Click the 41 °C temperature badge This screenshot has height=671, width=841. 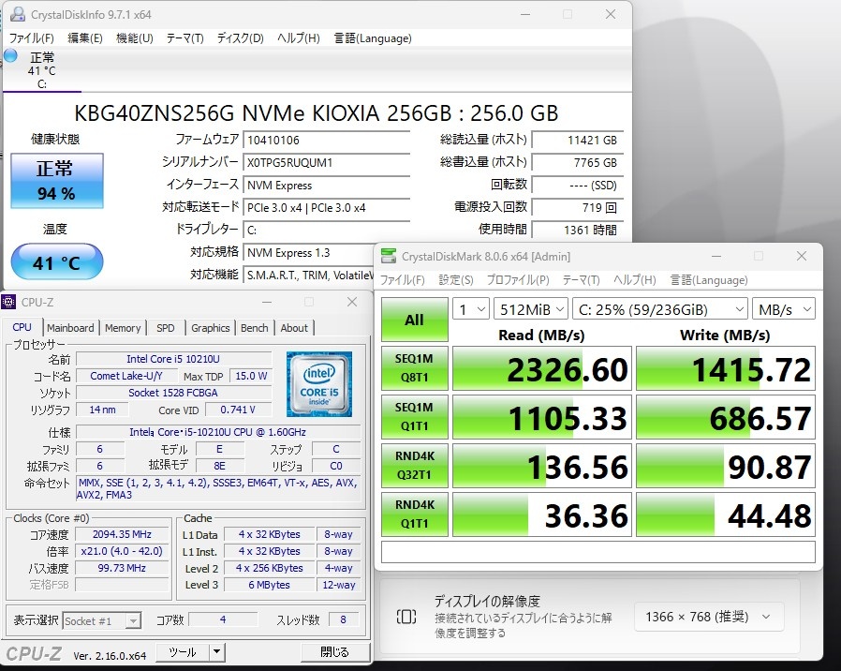click(x=56, y=262)
